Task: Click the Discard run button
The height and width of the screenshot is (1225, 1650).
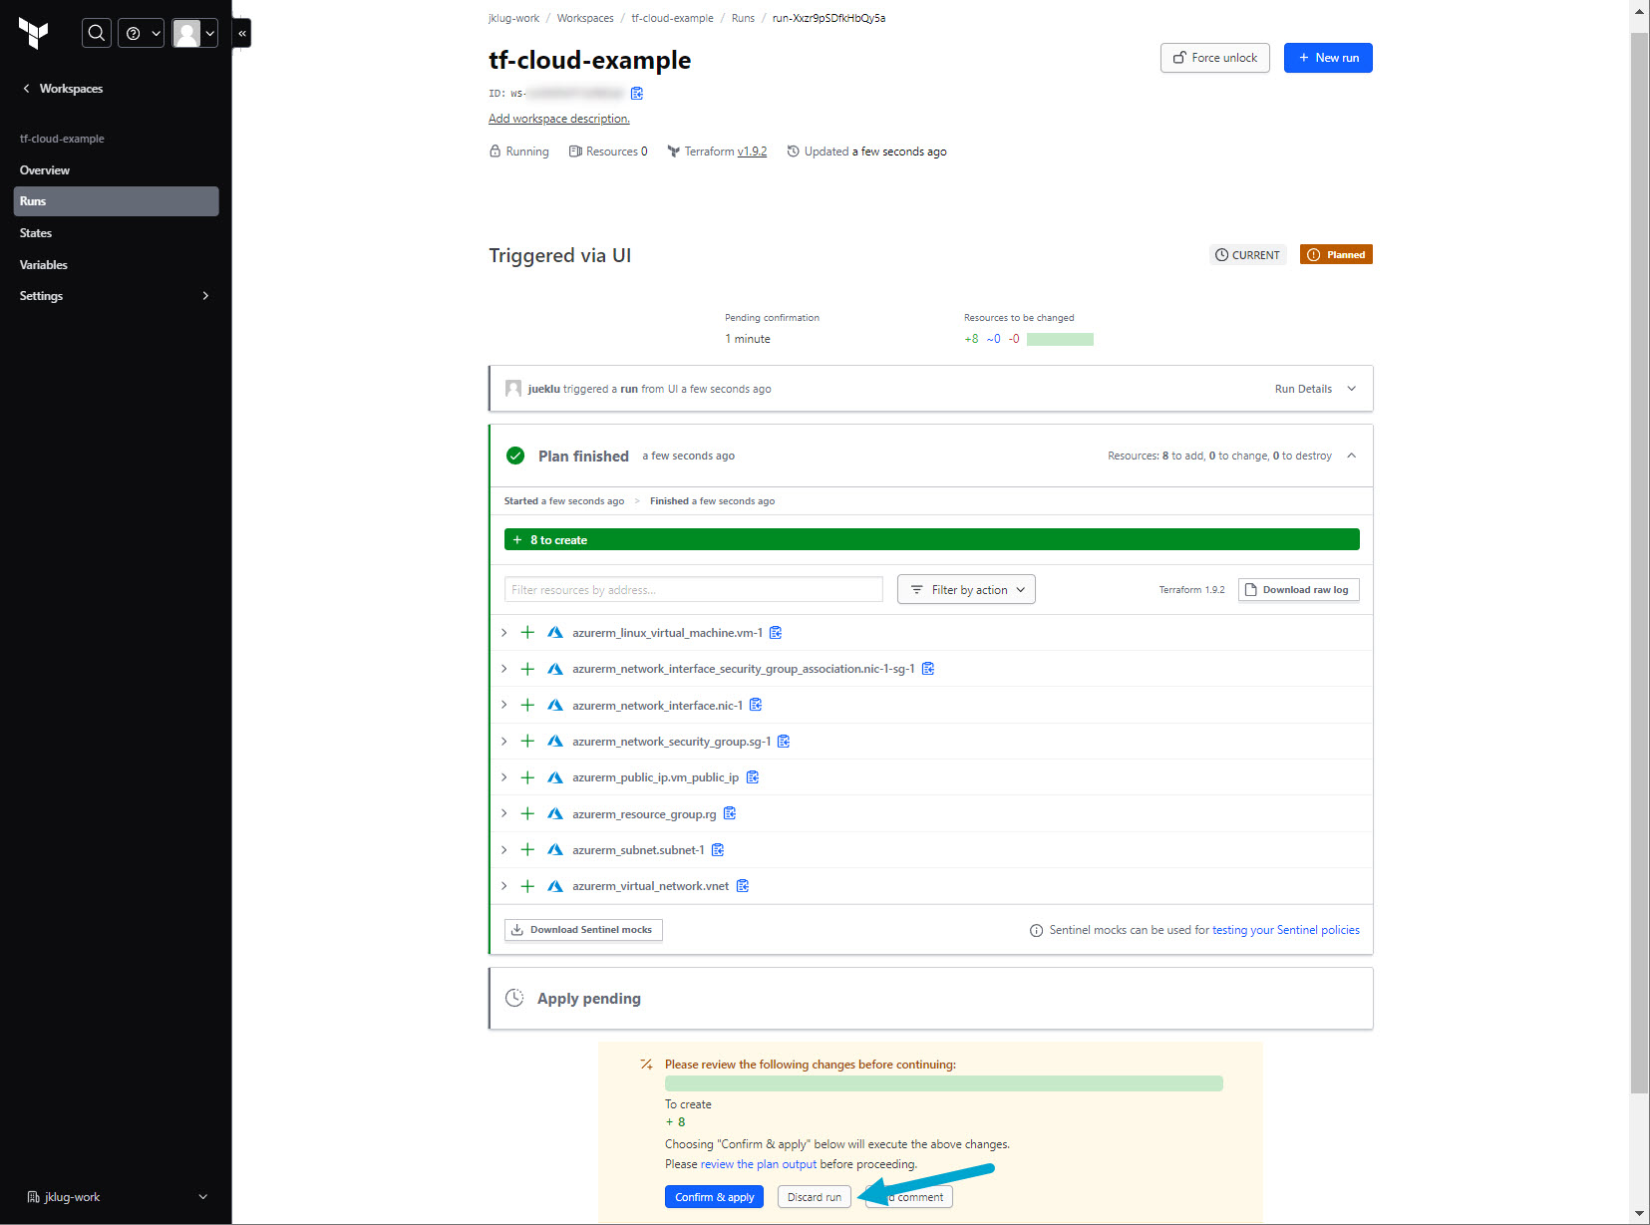Action: 814,1197
